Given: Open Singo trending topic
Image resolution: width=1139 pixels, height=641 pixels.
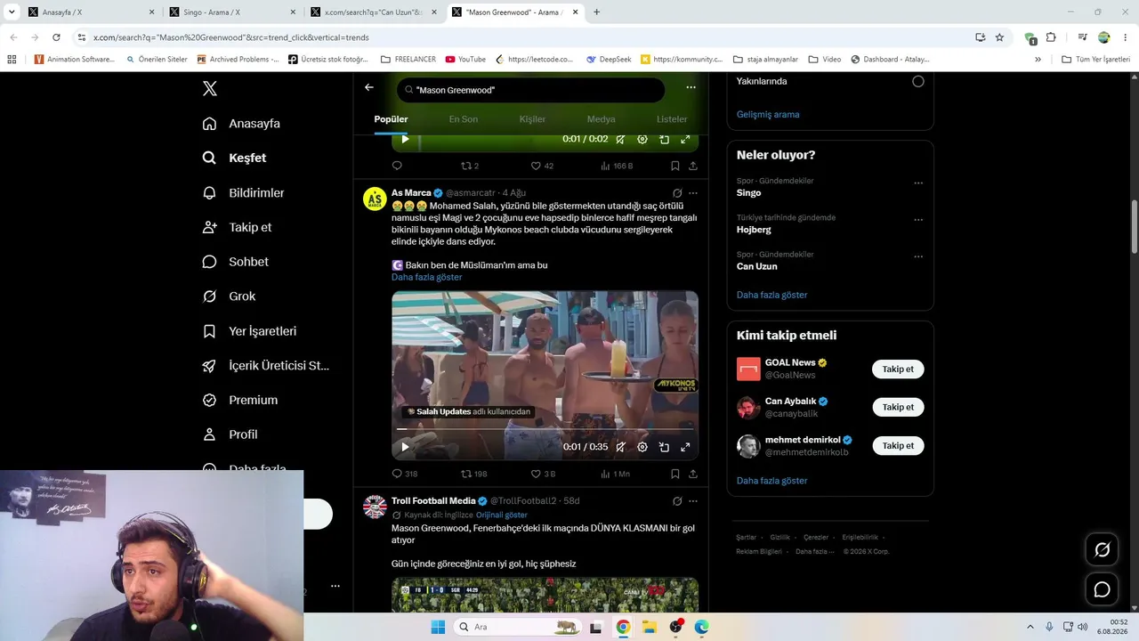Looking at the screenshot, I should [749, 192].
